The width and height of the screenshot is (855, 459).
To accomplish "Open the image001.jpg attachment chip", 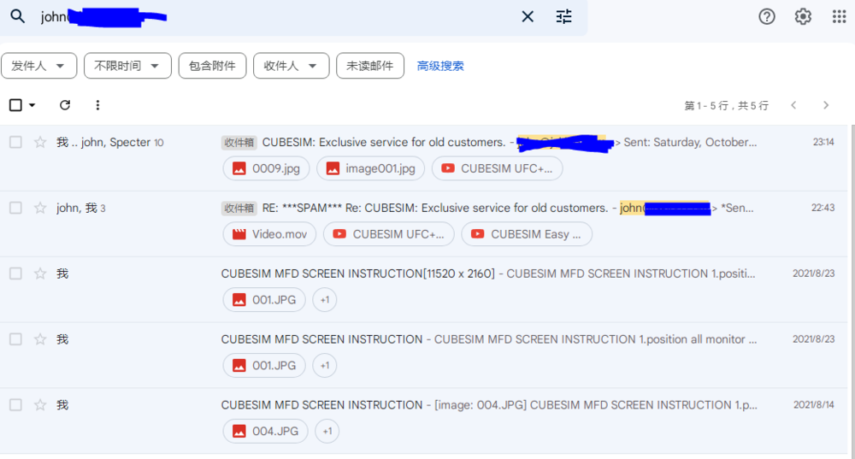I will (370, 168).
